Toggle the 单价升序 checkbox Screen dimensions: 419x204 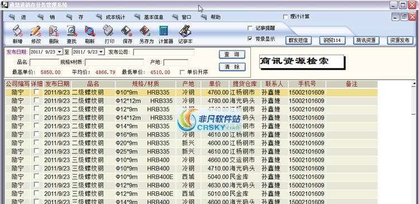182,72
